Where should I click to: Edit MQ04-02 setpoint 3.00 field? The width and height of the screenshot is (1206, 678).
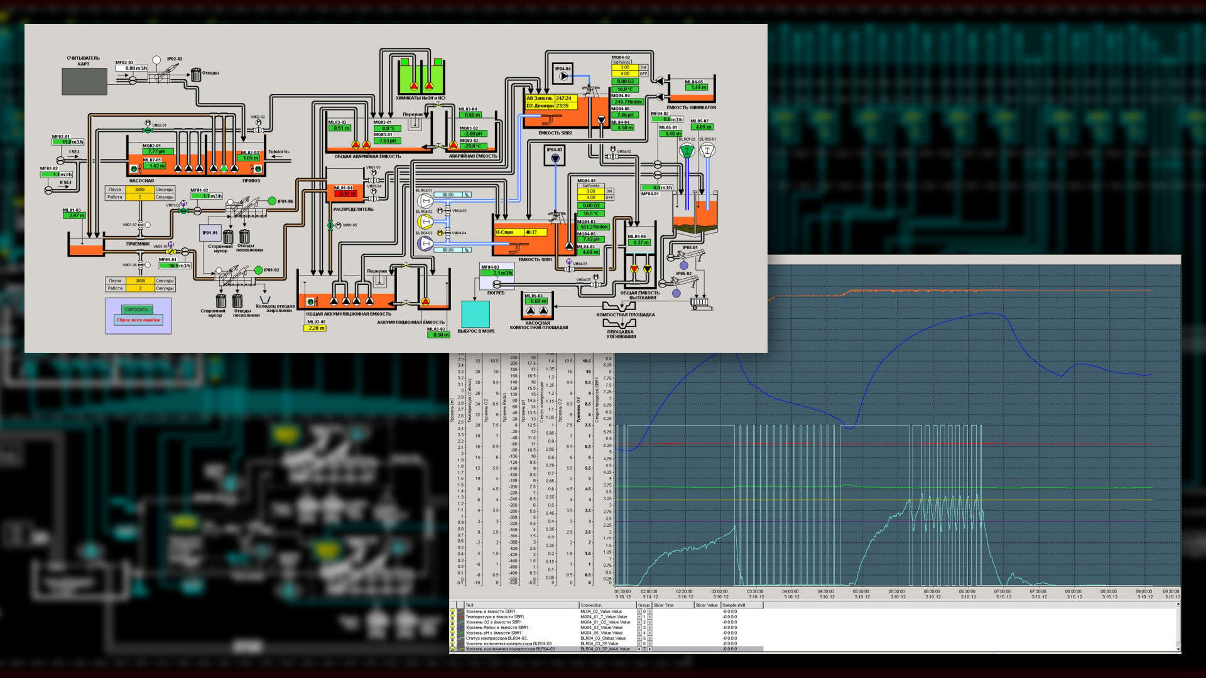click(625, 67)
